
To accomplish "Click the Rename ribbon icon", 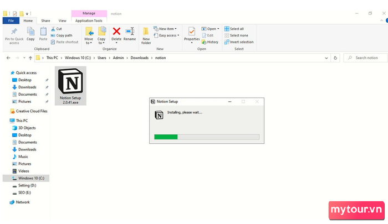I will pyautogui.click(x=130, y=32).
